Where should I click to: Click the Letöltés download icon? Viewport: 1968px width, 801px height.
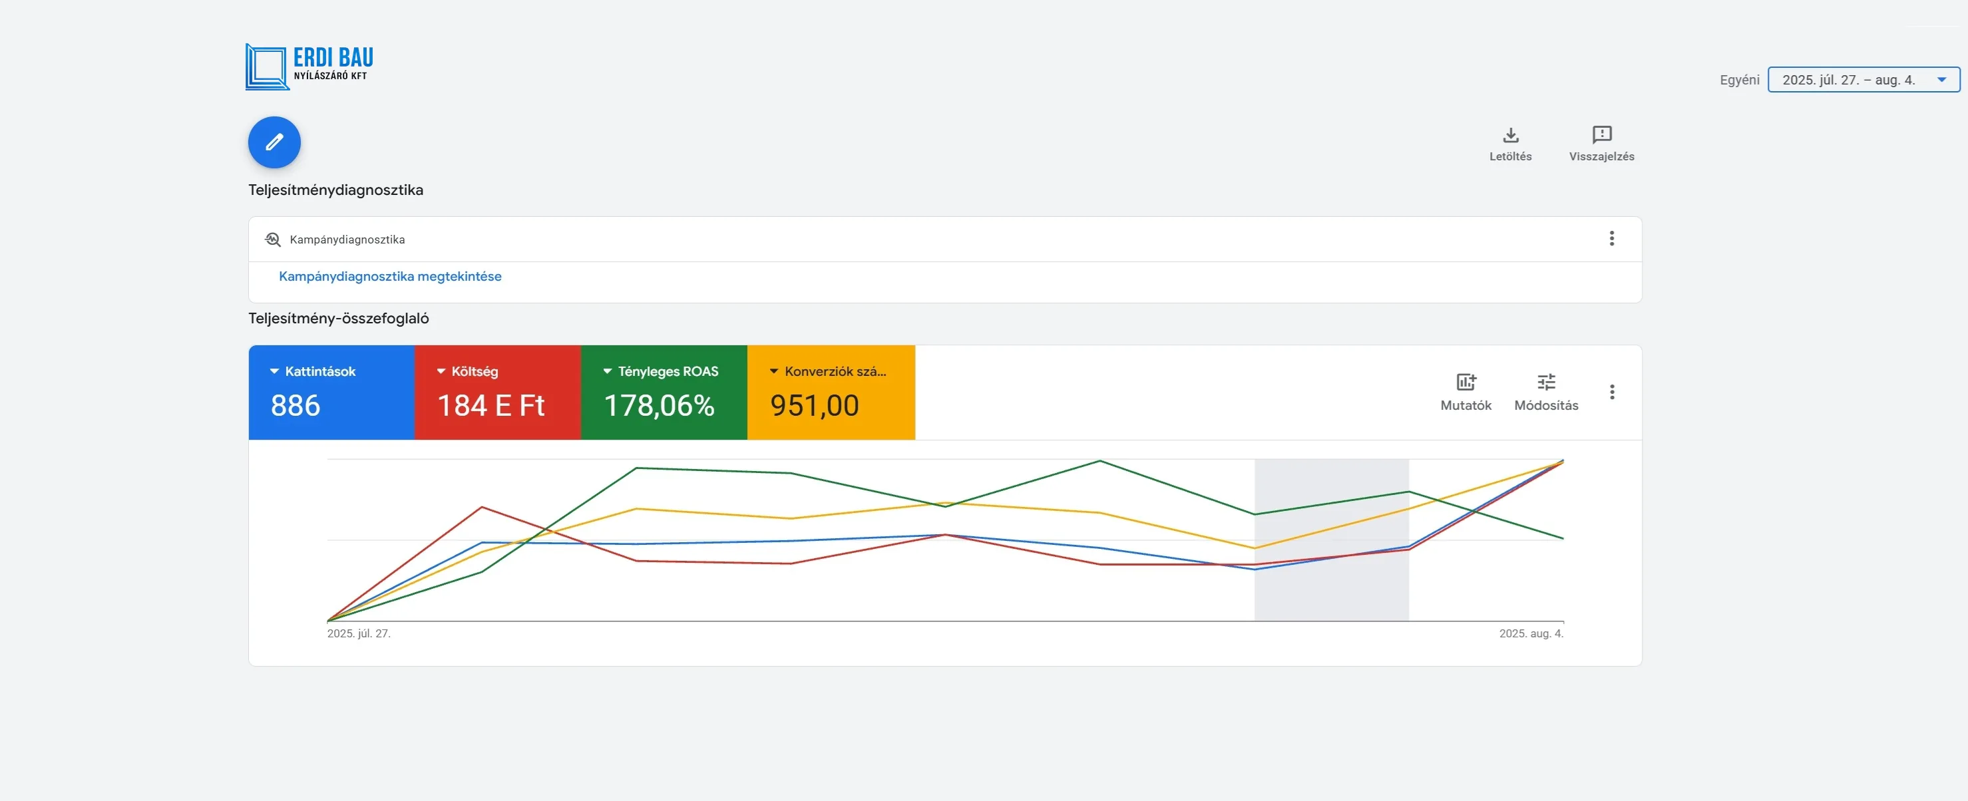coord(1510,135)
